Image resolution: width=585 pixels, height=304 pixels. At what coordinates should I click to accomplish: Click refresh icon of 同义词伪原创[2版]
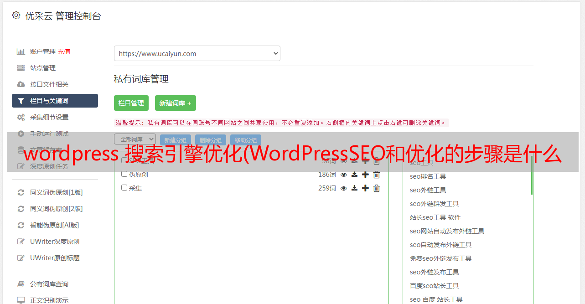point(21,209)
